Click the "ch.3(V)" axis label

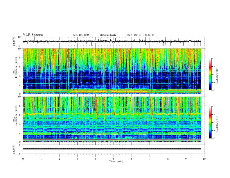click(x=14, y=149)
